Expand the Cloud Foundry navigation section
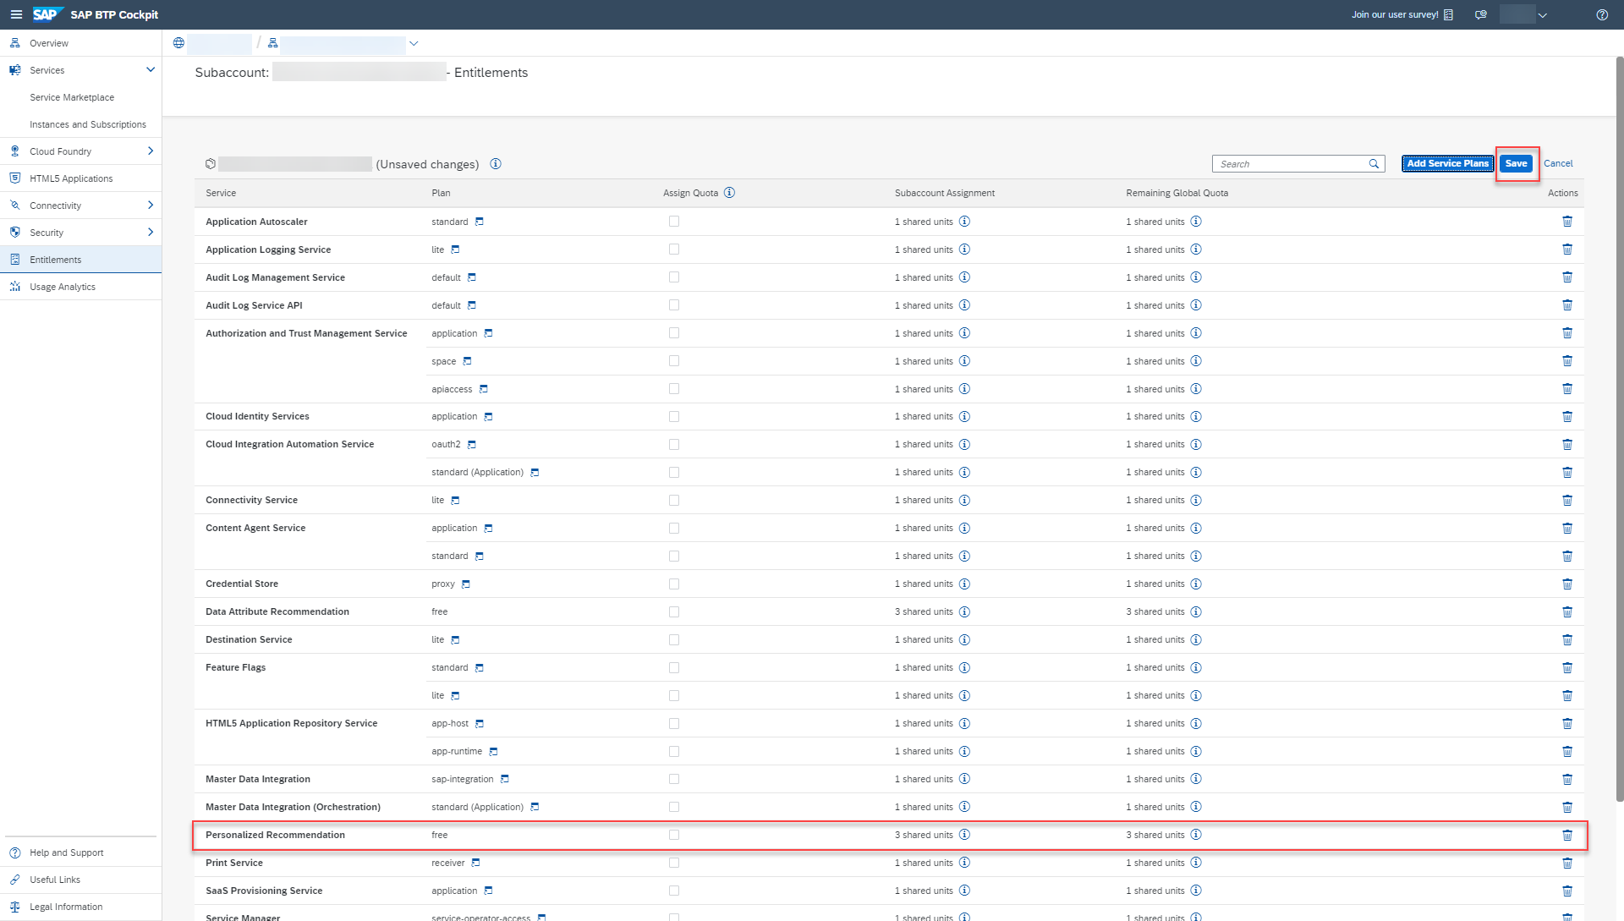The height and width of the screenshot is (921, 1624). tap(151, 151)
